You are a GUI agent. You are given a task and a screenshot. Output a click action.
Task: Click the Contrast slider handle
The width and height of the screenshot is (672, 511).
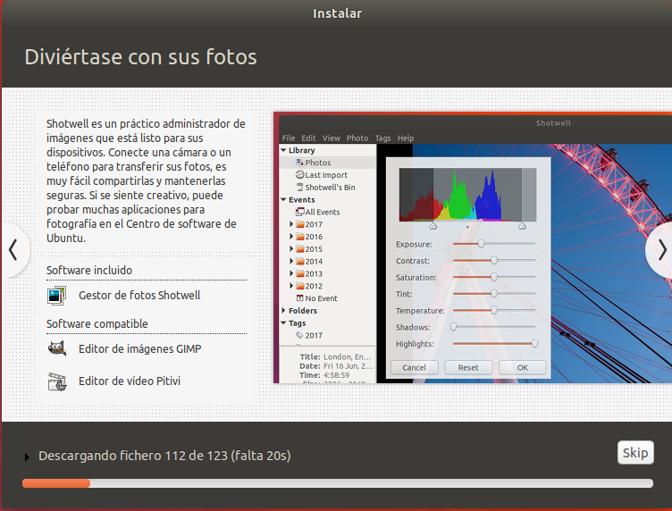pyautogui.click(x=494, y=261)
